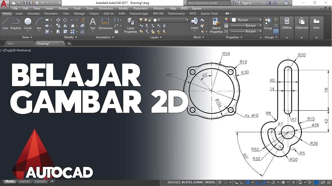The width and height of the screenshot is (332, 186).
Task: Click the Erase tool icon
Action: [x=82, y=20]
